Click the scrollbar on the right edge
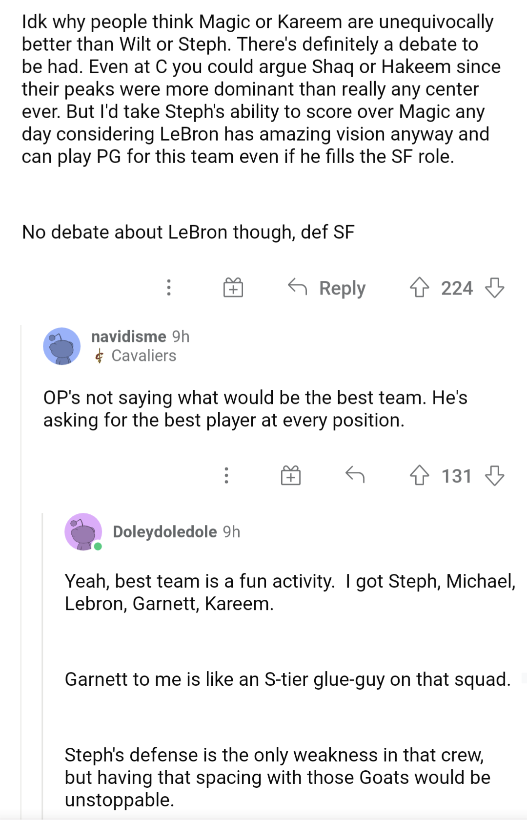Image resolution: width=527 pixels, height=823 pixels. pyautogui.click(x=524, y=679)
